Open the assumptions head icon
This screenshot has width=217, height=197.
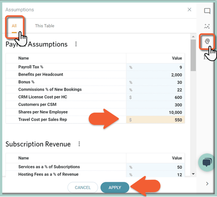pos(207,41)
